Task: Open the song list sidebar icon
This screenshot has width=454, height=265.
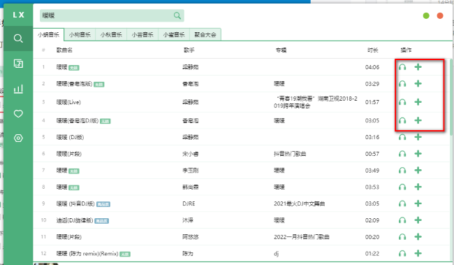Action: [x=18, y=64]
